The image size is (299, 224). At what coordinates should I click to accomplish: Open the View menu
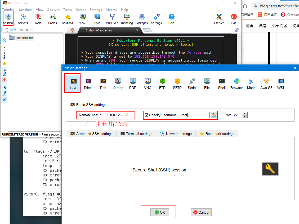[39, 10]
